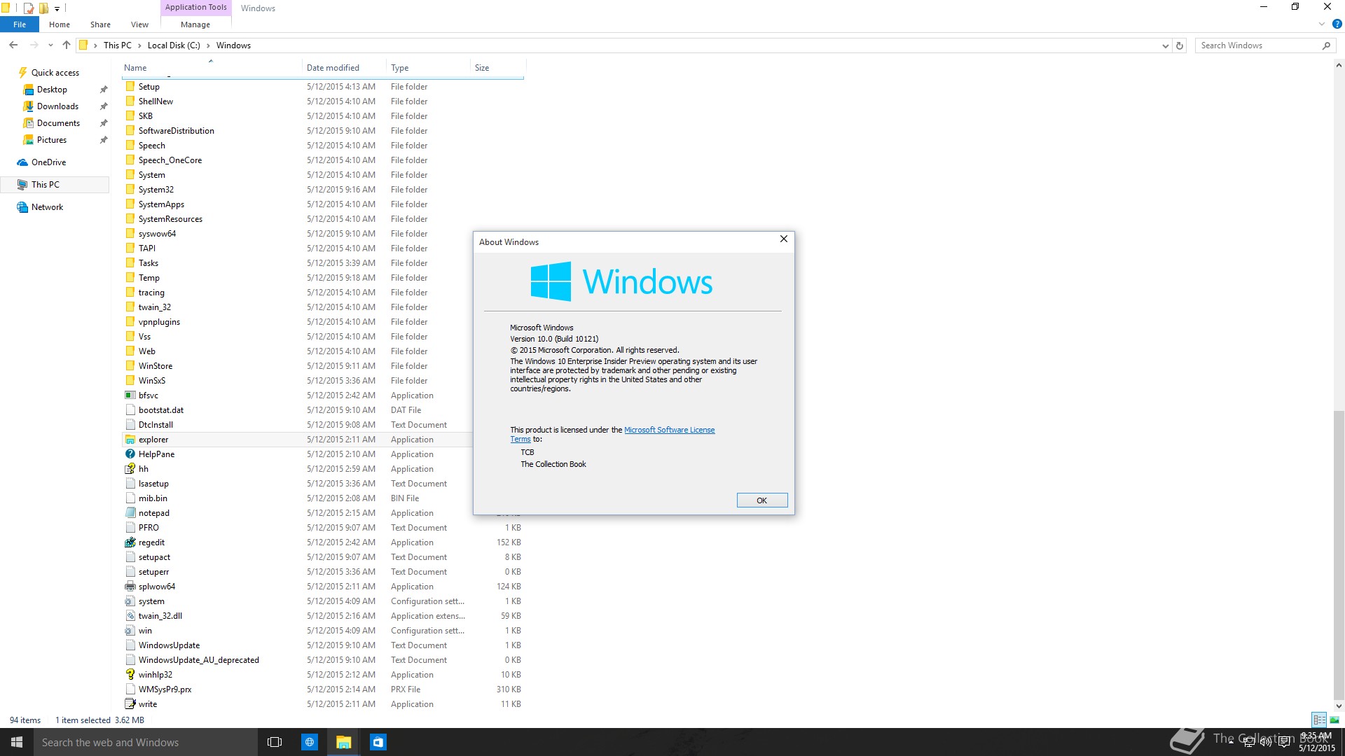
Task: Select the splwow64 application icon
Action: (x=130, y=587)
